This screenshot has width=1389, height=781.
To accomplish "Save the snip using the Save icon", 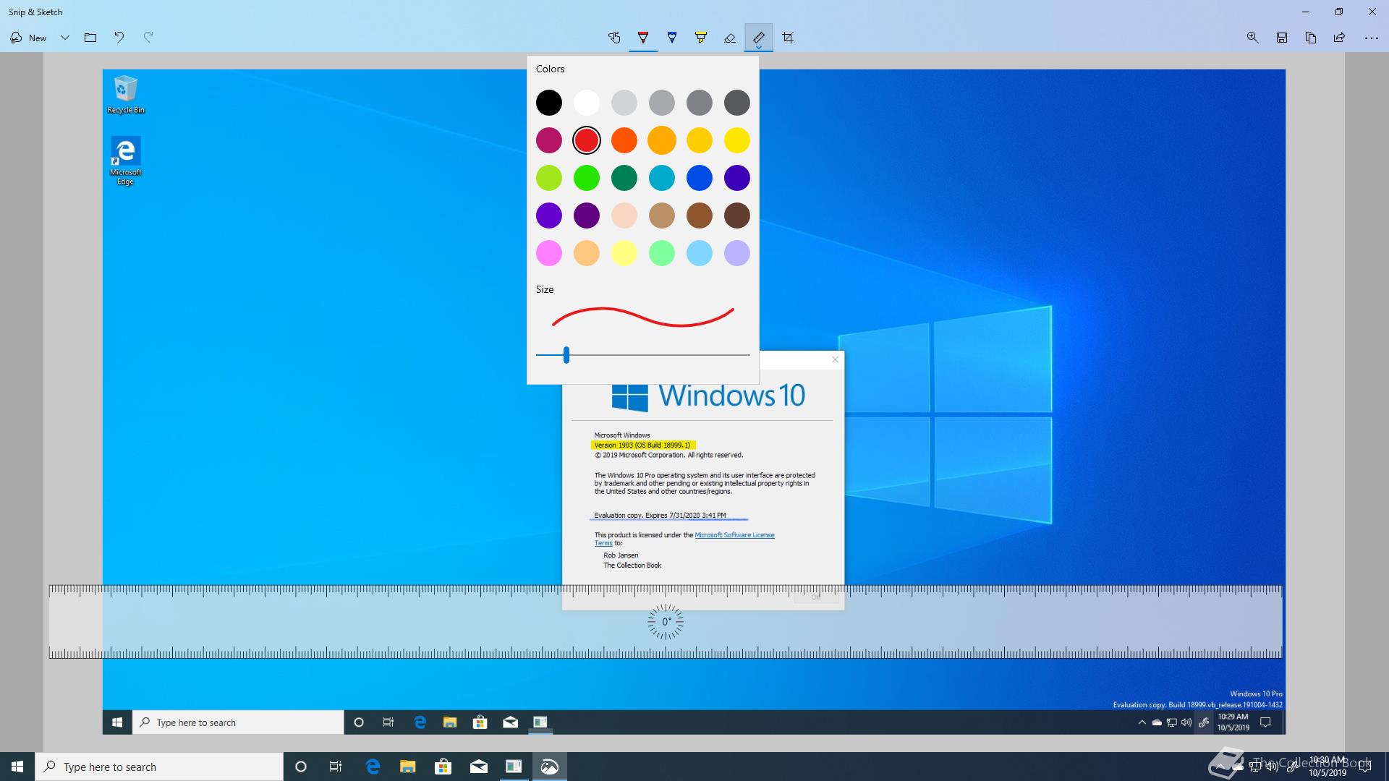I will coord(1282,38).
